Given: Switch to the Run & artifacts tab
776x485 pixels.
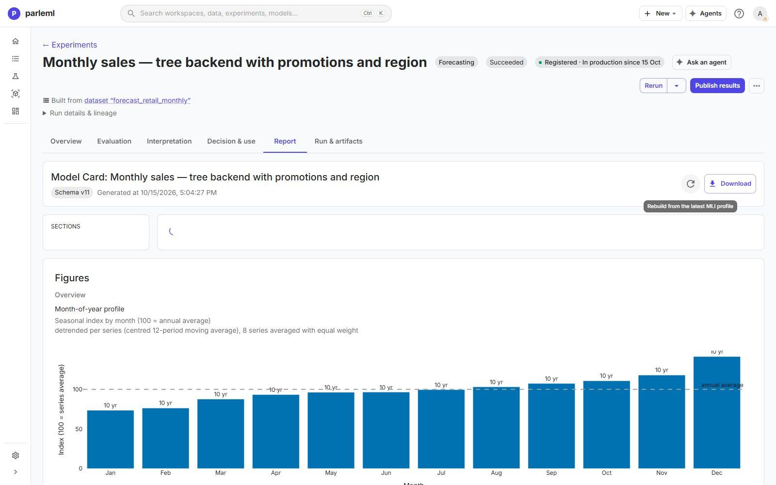Looking at the screenshot, I should coord(339,141).
